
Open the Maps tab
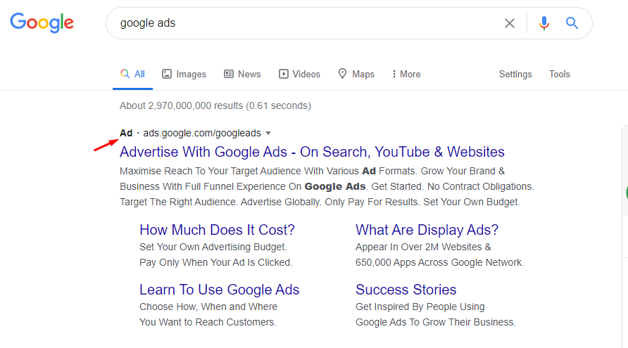[356, 74]
